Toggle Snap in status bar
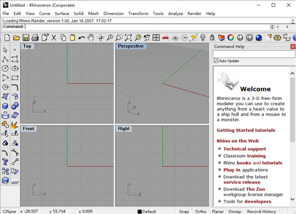296x214 pixels. click(x=184, y=211)
